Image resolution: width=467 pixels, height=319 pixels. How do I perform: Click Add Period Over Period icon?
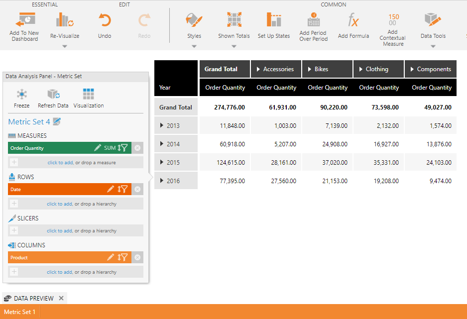(313, 19)
